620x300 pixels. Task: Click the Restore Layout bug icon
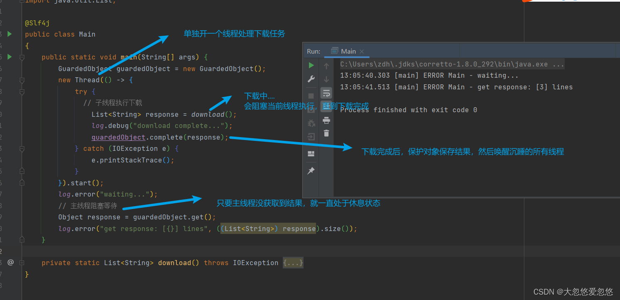coord(311,123)
